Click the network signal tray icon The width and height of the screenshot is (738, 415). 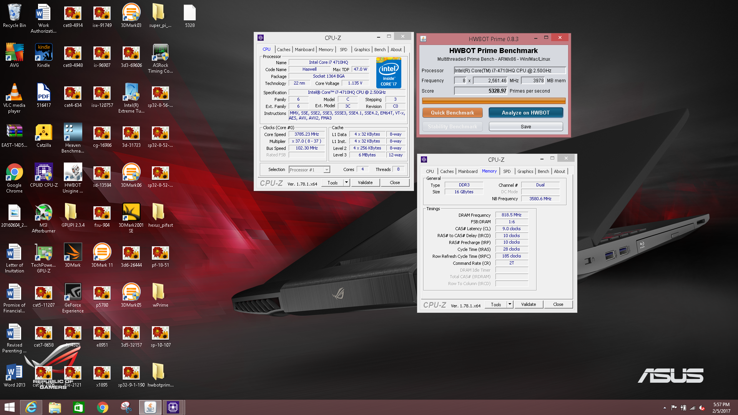pyautogui.click(x=693, y=408)
